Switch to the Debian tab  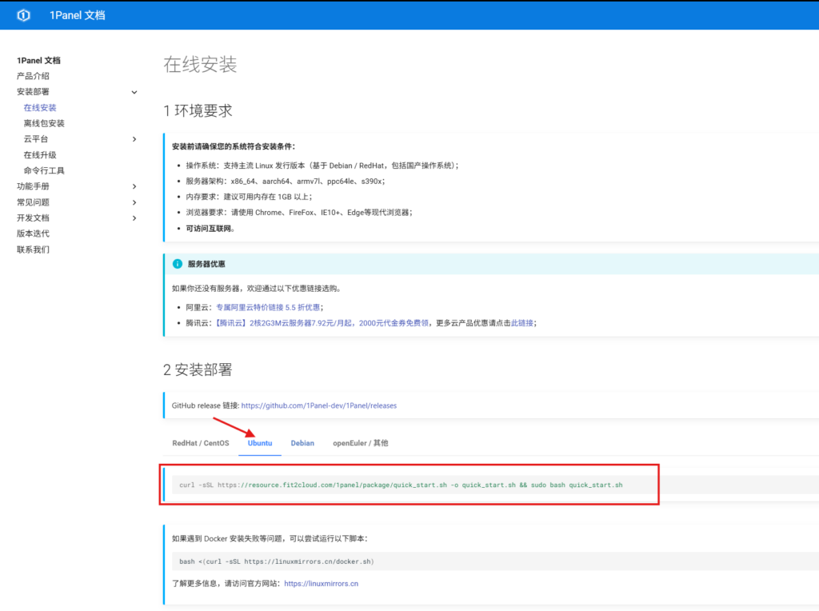click(x=302, y=443)
